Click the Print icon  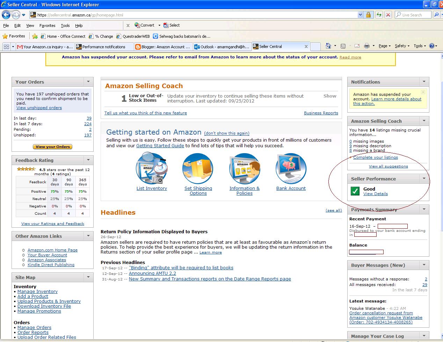pyautogui.click(x=367, y=46)
